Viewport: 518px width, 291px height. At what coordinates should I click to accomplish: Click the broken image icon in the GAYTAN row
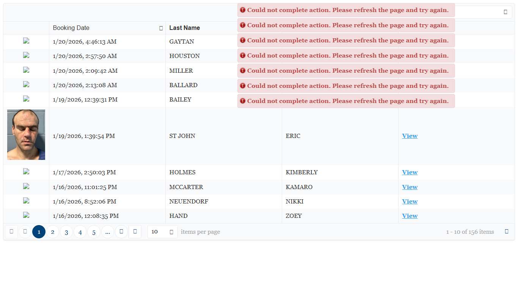coord(26,41)
